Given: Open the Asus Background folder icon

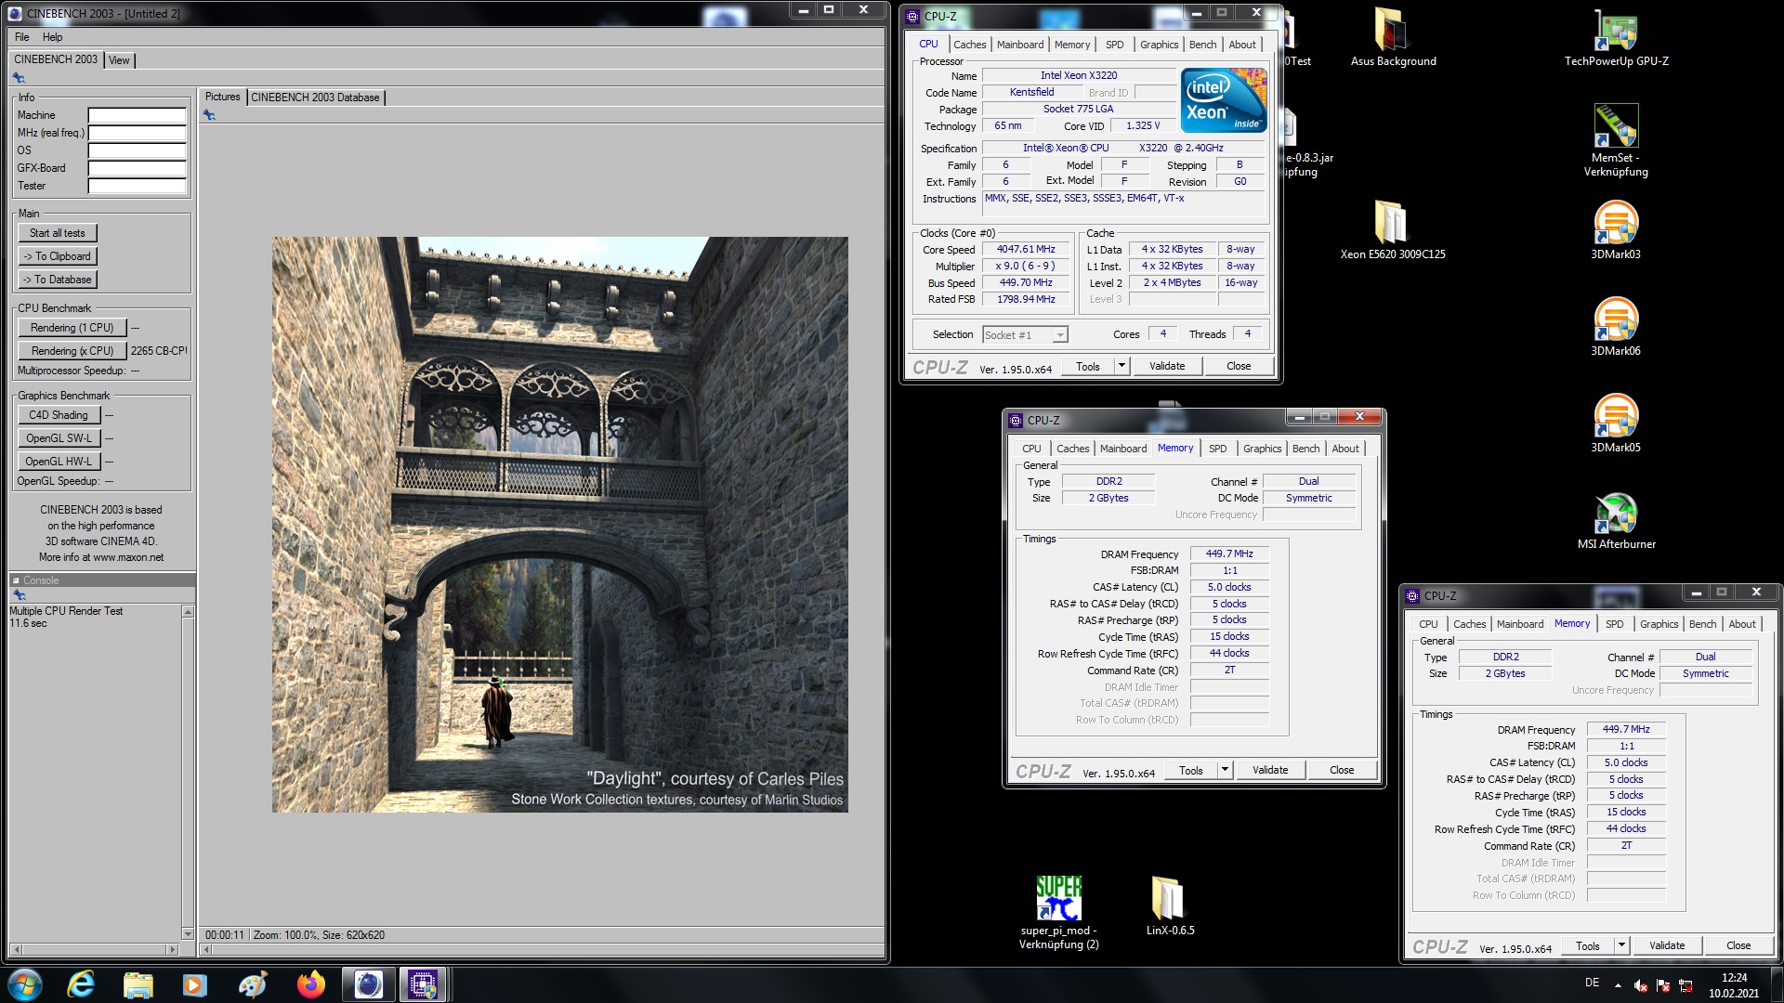Looking at the screenshot, I should 1391,31.
